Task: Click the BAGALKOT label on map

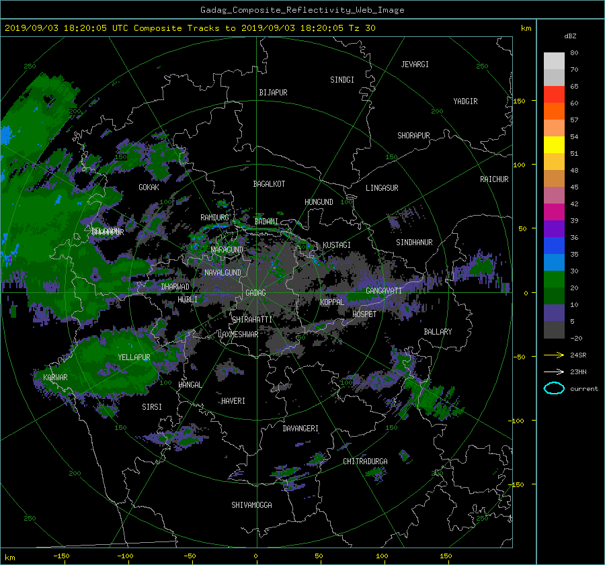Action: (x=269, y=184)
